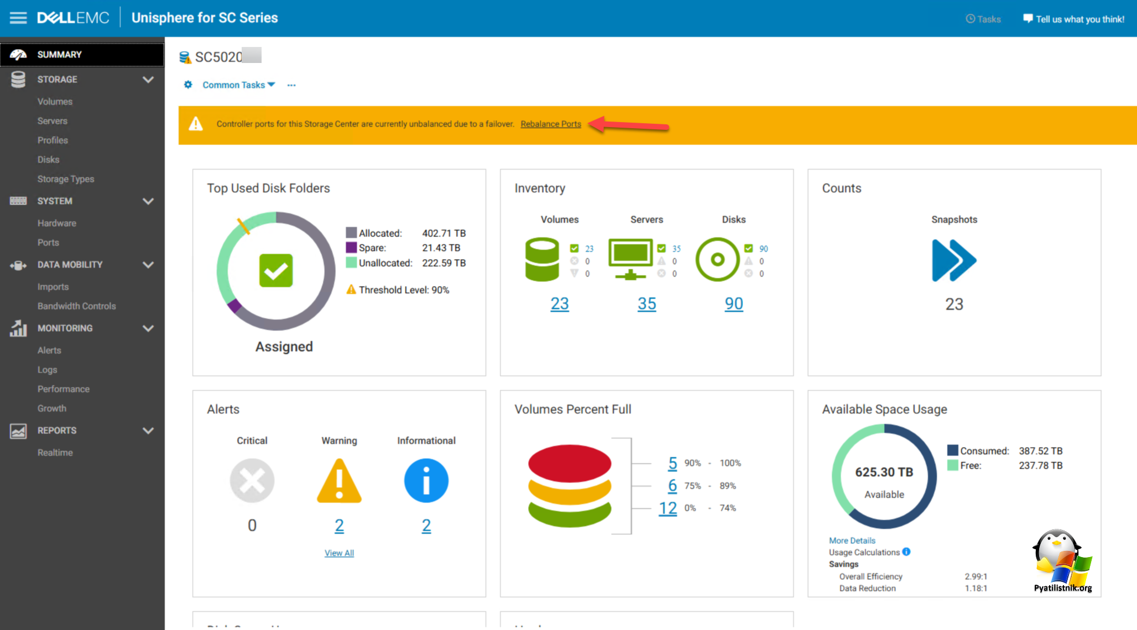
Task: Click the feedback speech bubble icon
Action: point(1028,19)
